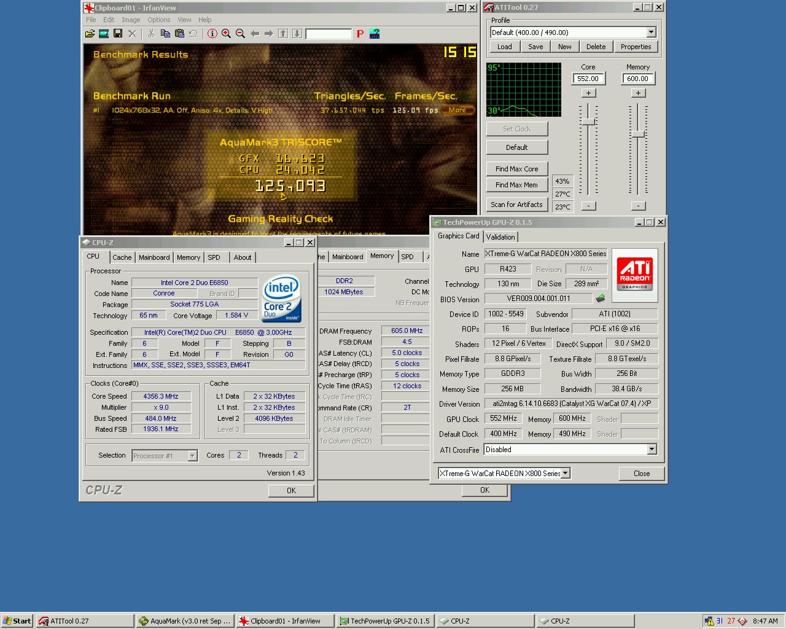This screenshot has height=629, width=786.
Task: Click the Load profile button in ATITool
Action: 505,47
